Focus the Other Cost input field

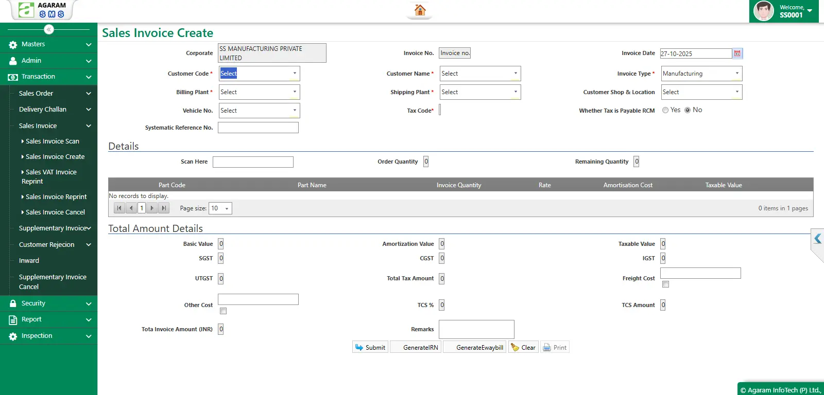258,299
